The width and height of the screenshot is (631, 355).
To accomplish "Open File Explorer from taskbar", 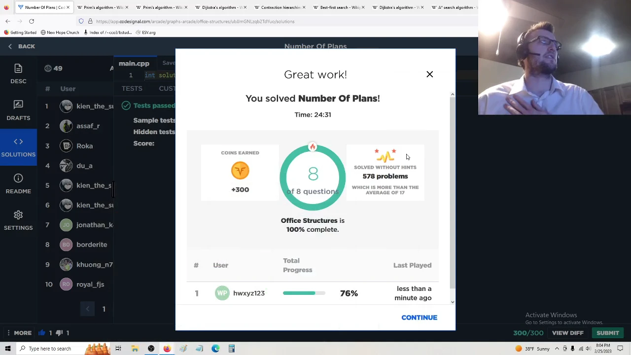I will click(135, 349).
